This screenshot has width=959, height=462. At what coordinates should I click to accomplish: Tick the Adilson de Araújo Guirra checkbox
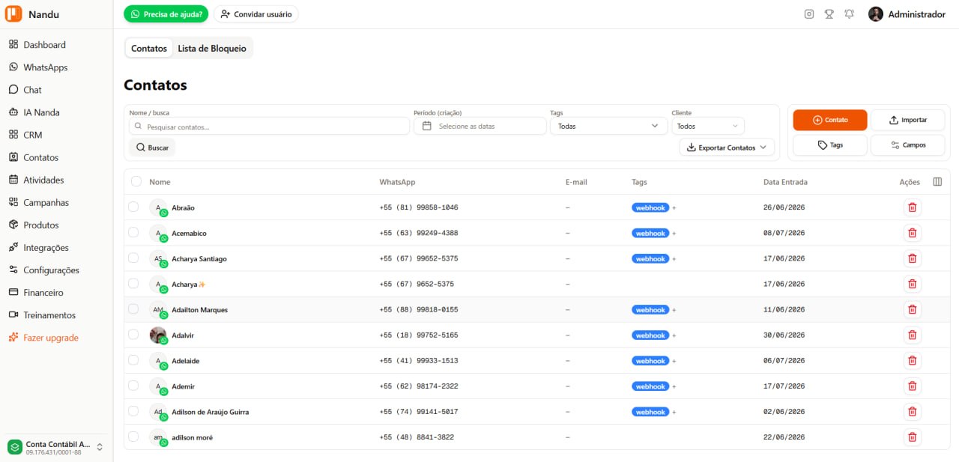click(133, 410)
